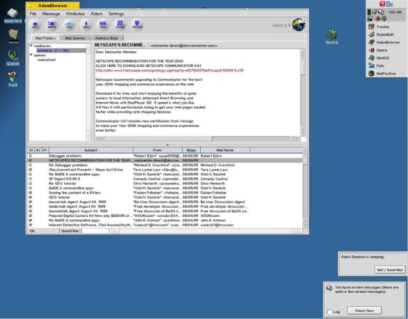Click the FWD forward toolbar icon
This screenshot has width=408, height=319.
[69, 25]
